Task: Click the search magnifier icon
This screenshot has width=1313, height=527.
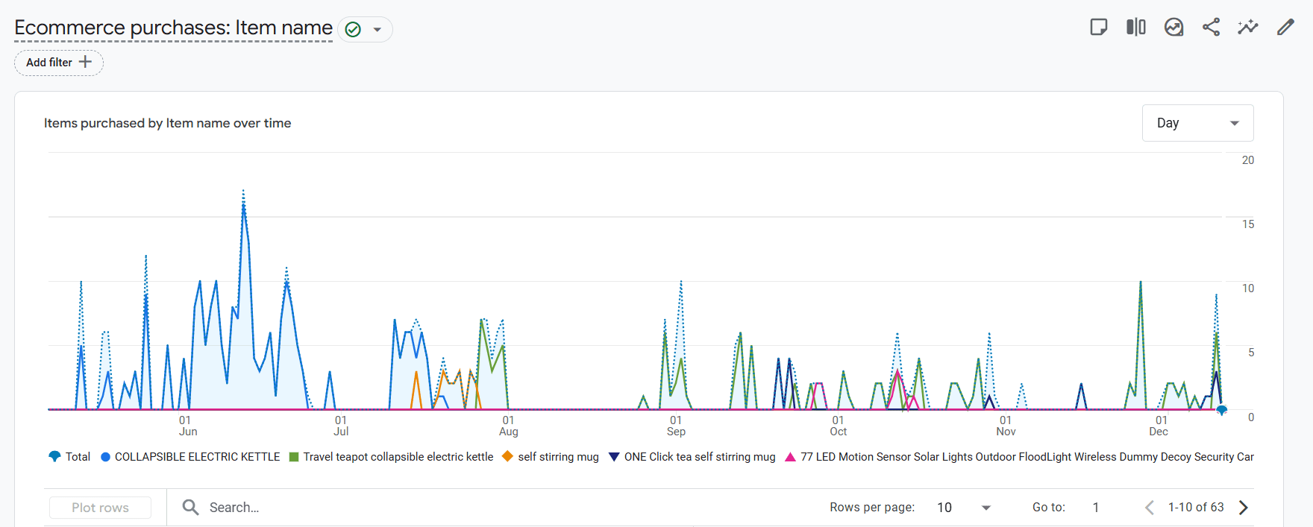Action: (191, 508)
